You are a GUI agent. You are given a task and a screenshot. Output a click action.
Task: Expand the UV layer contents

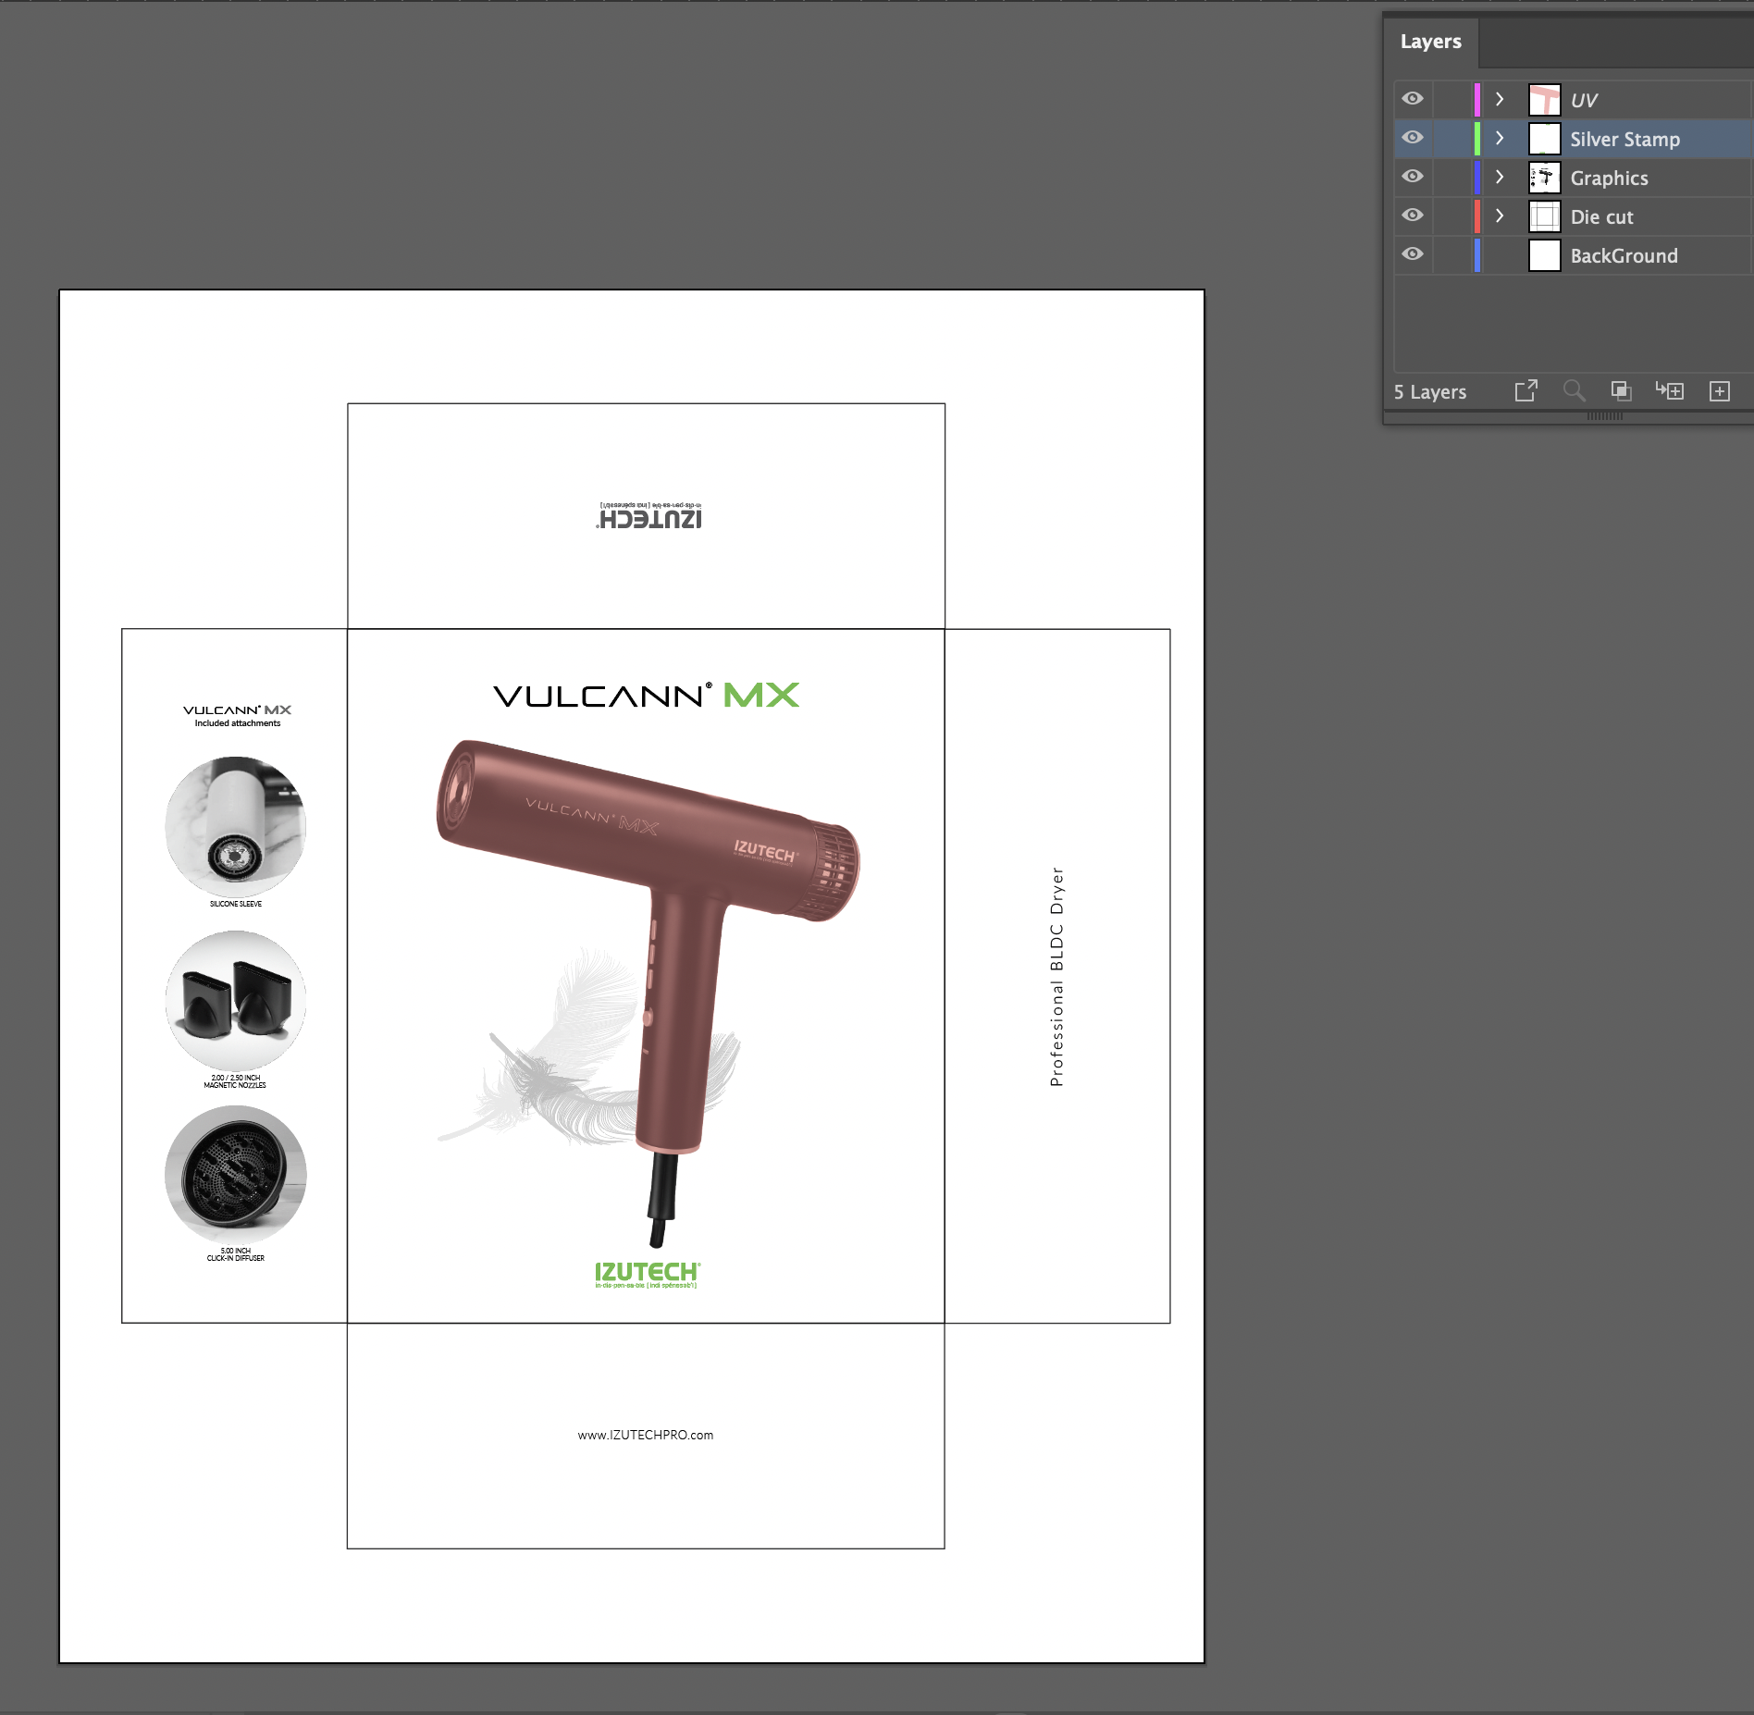click(x=1500, y=99)
